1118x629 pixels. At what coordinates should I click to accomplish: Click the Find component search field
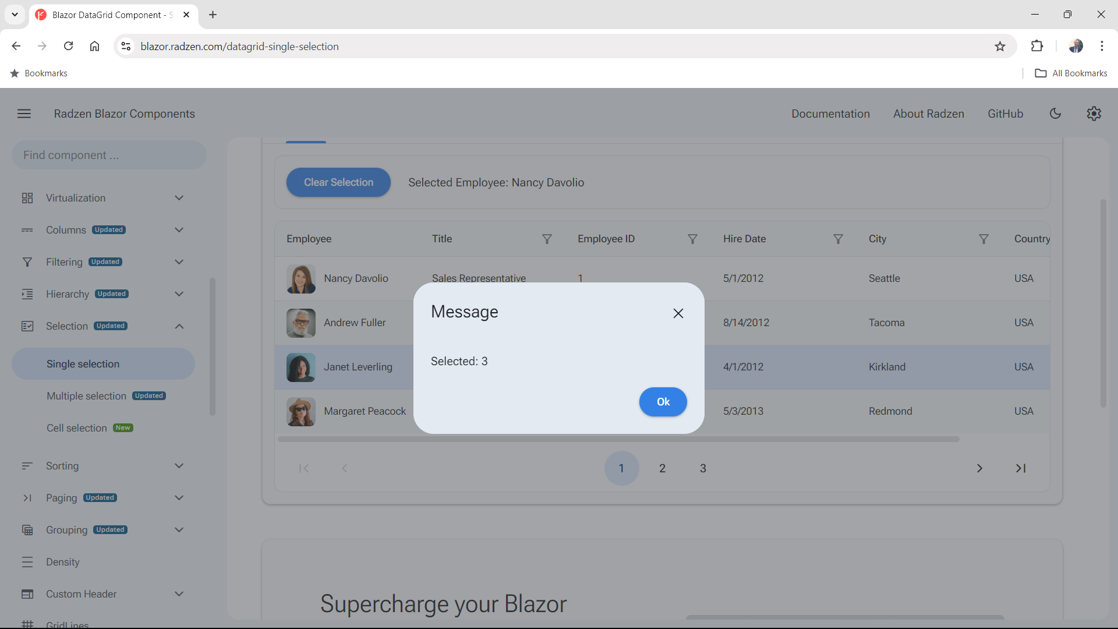108,155
